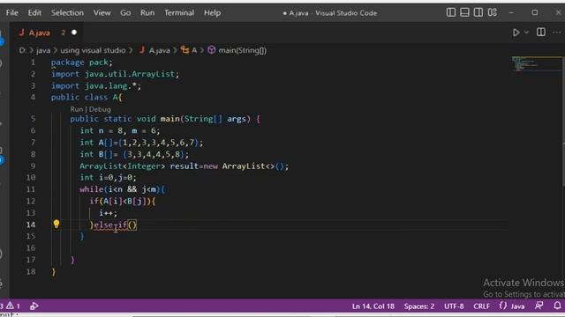Toggle secondary side bar layout icon
Viewport: 565px width, 317px height.
[x=478, y=12]
